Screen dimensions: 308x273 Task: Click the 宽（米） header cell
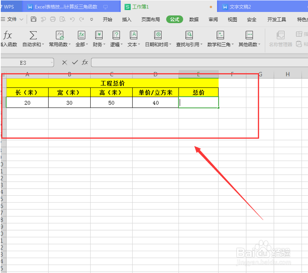(69, 92)
